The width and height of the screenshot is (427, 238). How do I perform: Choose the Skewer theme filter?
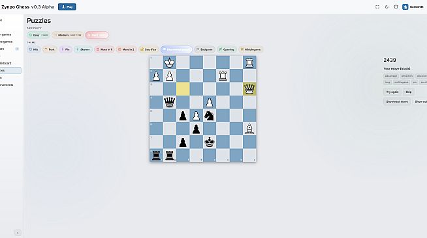tap(83, 49)
